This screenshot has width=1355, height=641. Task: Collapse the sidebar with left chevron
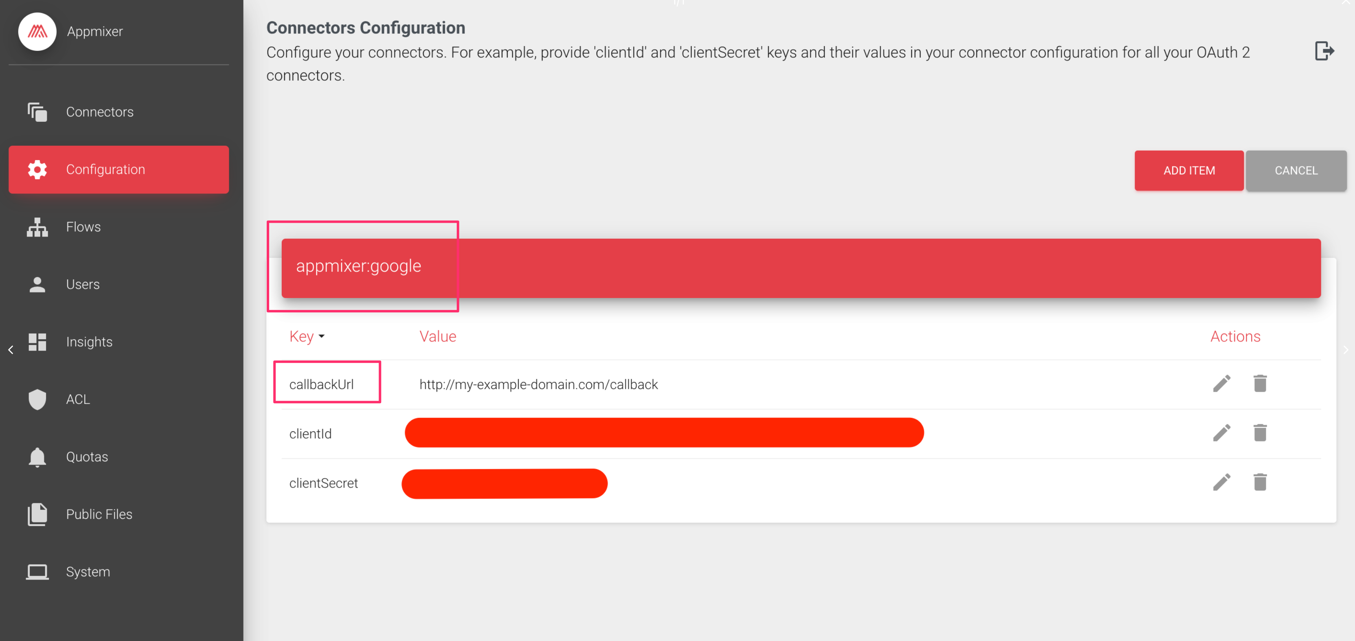click(x=11, y=350)
